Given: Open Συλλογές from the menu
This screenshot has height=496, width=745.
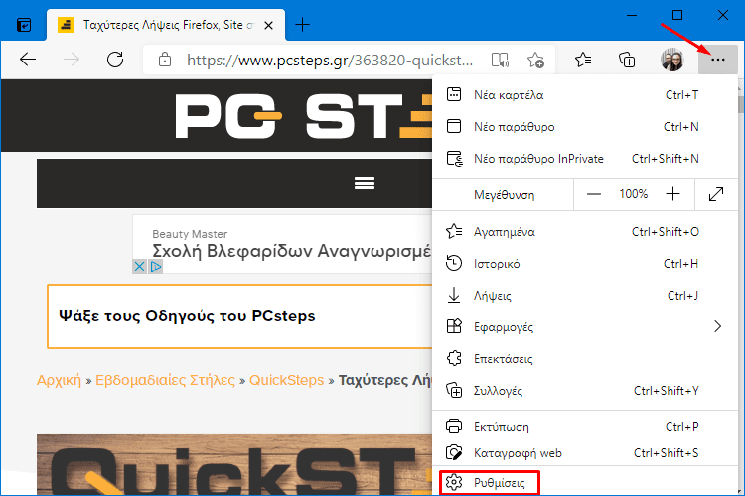Looking at the screenshot, I should [585, 391].
